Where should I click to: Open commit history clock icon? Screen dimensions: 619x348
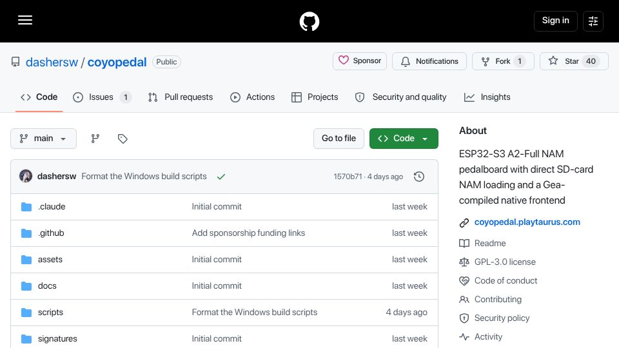click(x=419, y=177)
